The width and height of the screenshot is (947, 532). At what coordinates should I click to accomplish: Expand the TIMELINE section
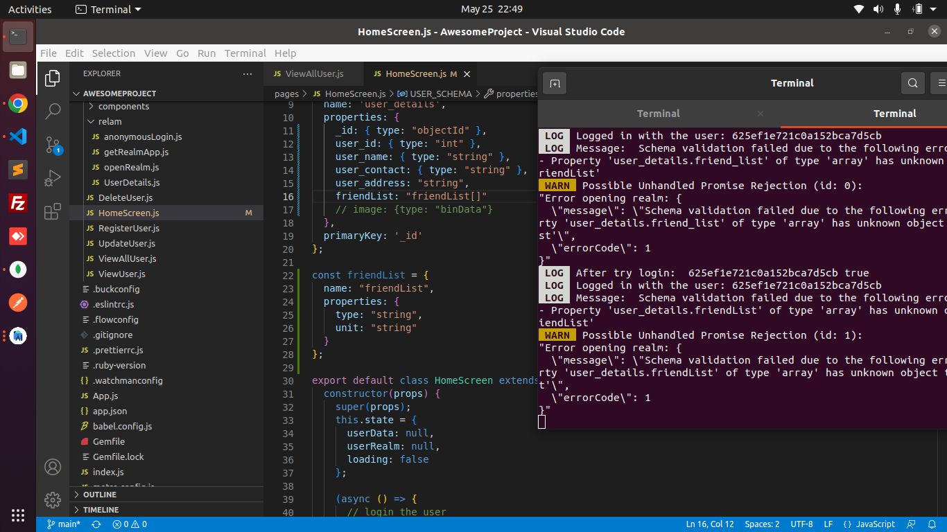(x=101, y=510)
